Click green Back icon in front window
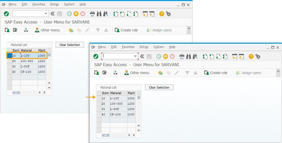This screenshot has height=143, width=282. (159, 57)
